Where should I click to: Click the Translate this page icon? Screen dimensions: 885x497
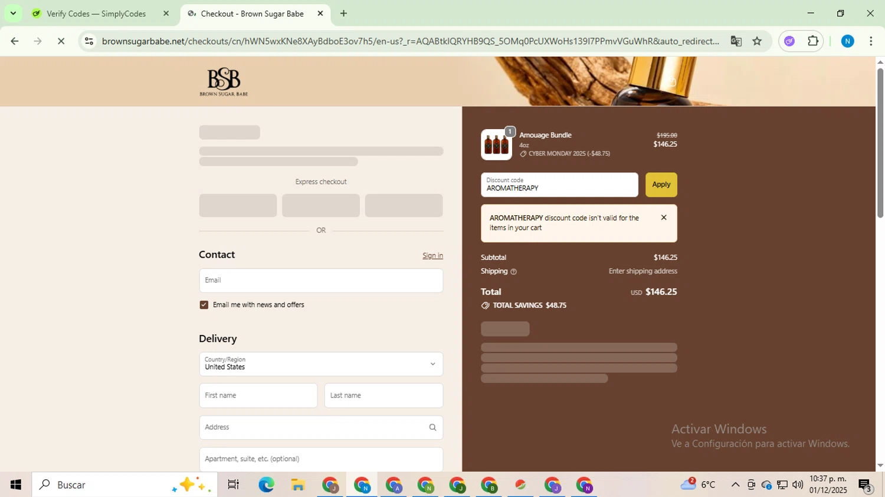point(736,41)
